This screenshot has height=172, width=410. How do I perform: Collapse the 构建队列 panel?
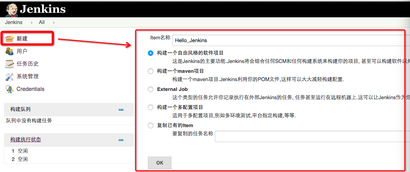click(x=121, y=110)
